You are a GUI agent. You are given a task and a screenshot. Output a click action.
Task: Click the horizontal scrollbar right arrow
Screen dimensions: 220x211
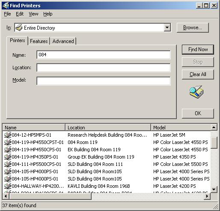coord(207,196)
